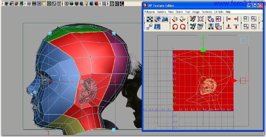Click the blue hierarchy relax UVs icon
266x137 pixels.
pos(211,27)
